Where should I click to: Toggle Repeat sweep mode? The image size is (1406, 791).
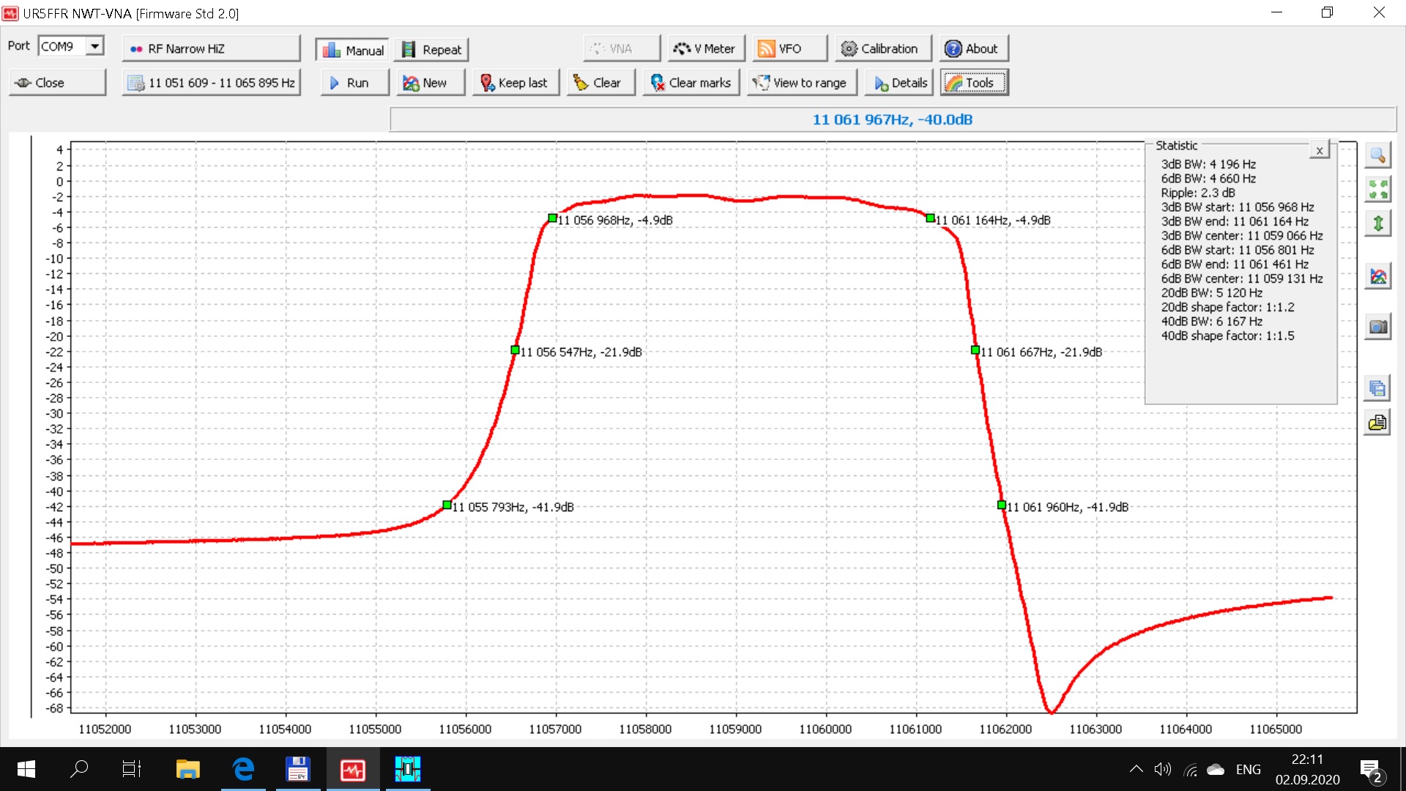point(432,50)
